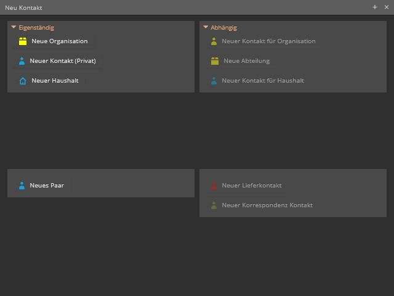Image resolution: width=394 pixels, height=296 pixels.
Task: Click the olive person icon for Neuer Korrespondenz Kontakt
Action: pyautogui.click(x=214, y=205)
